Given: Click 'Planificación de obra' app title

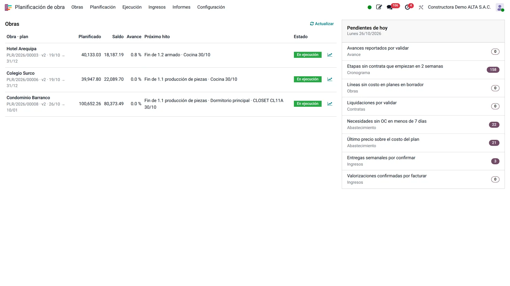Looking at the screenshot, I should (x=40, y=7).
